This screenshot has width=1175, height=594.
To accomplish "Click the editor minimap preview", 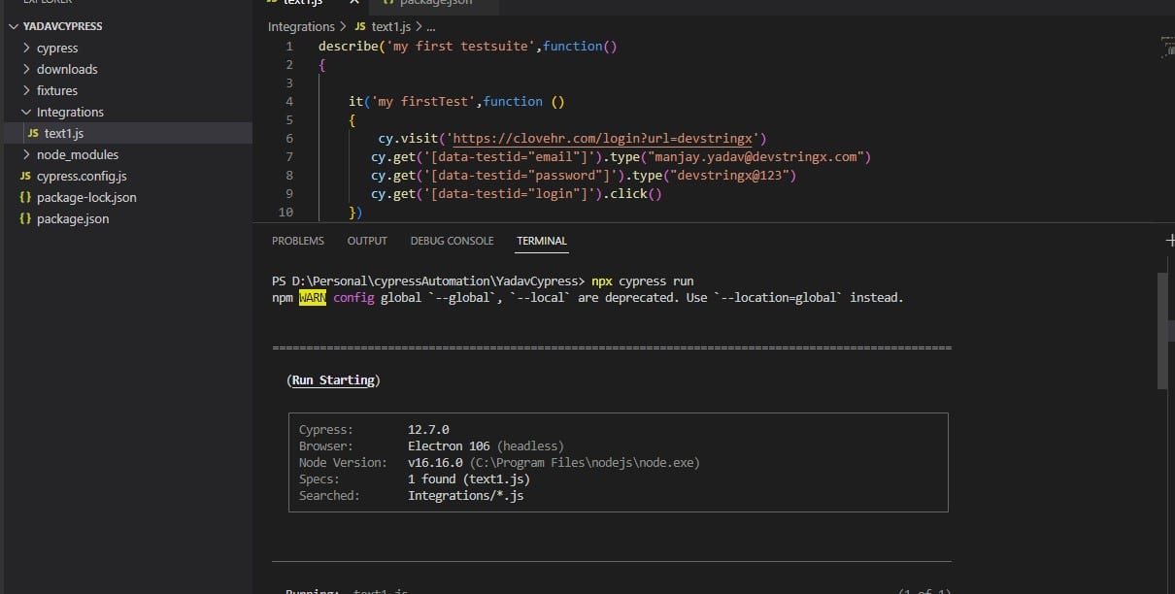I will coord(1167,49).
